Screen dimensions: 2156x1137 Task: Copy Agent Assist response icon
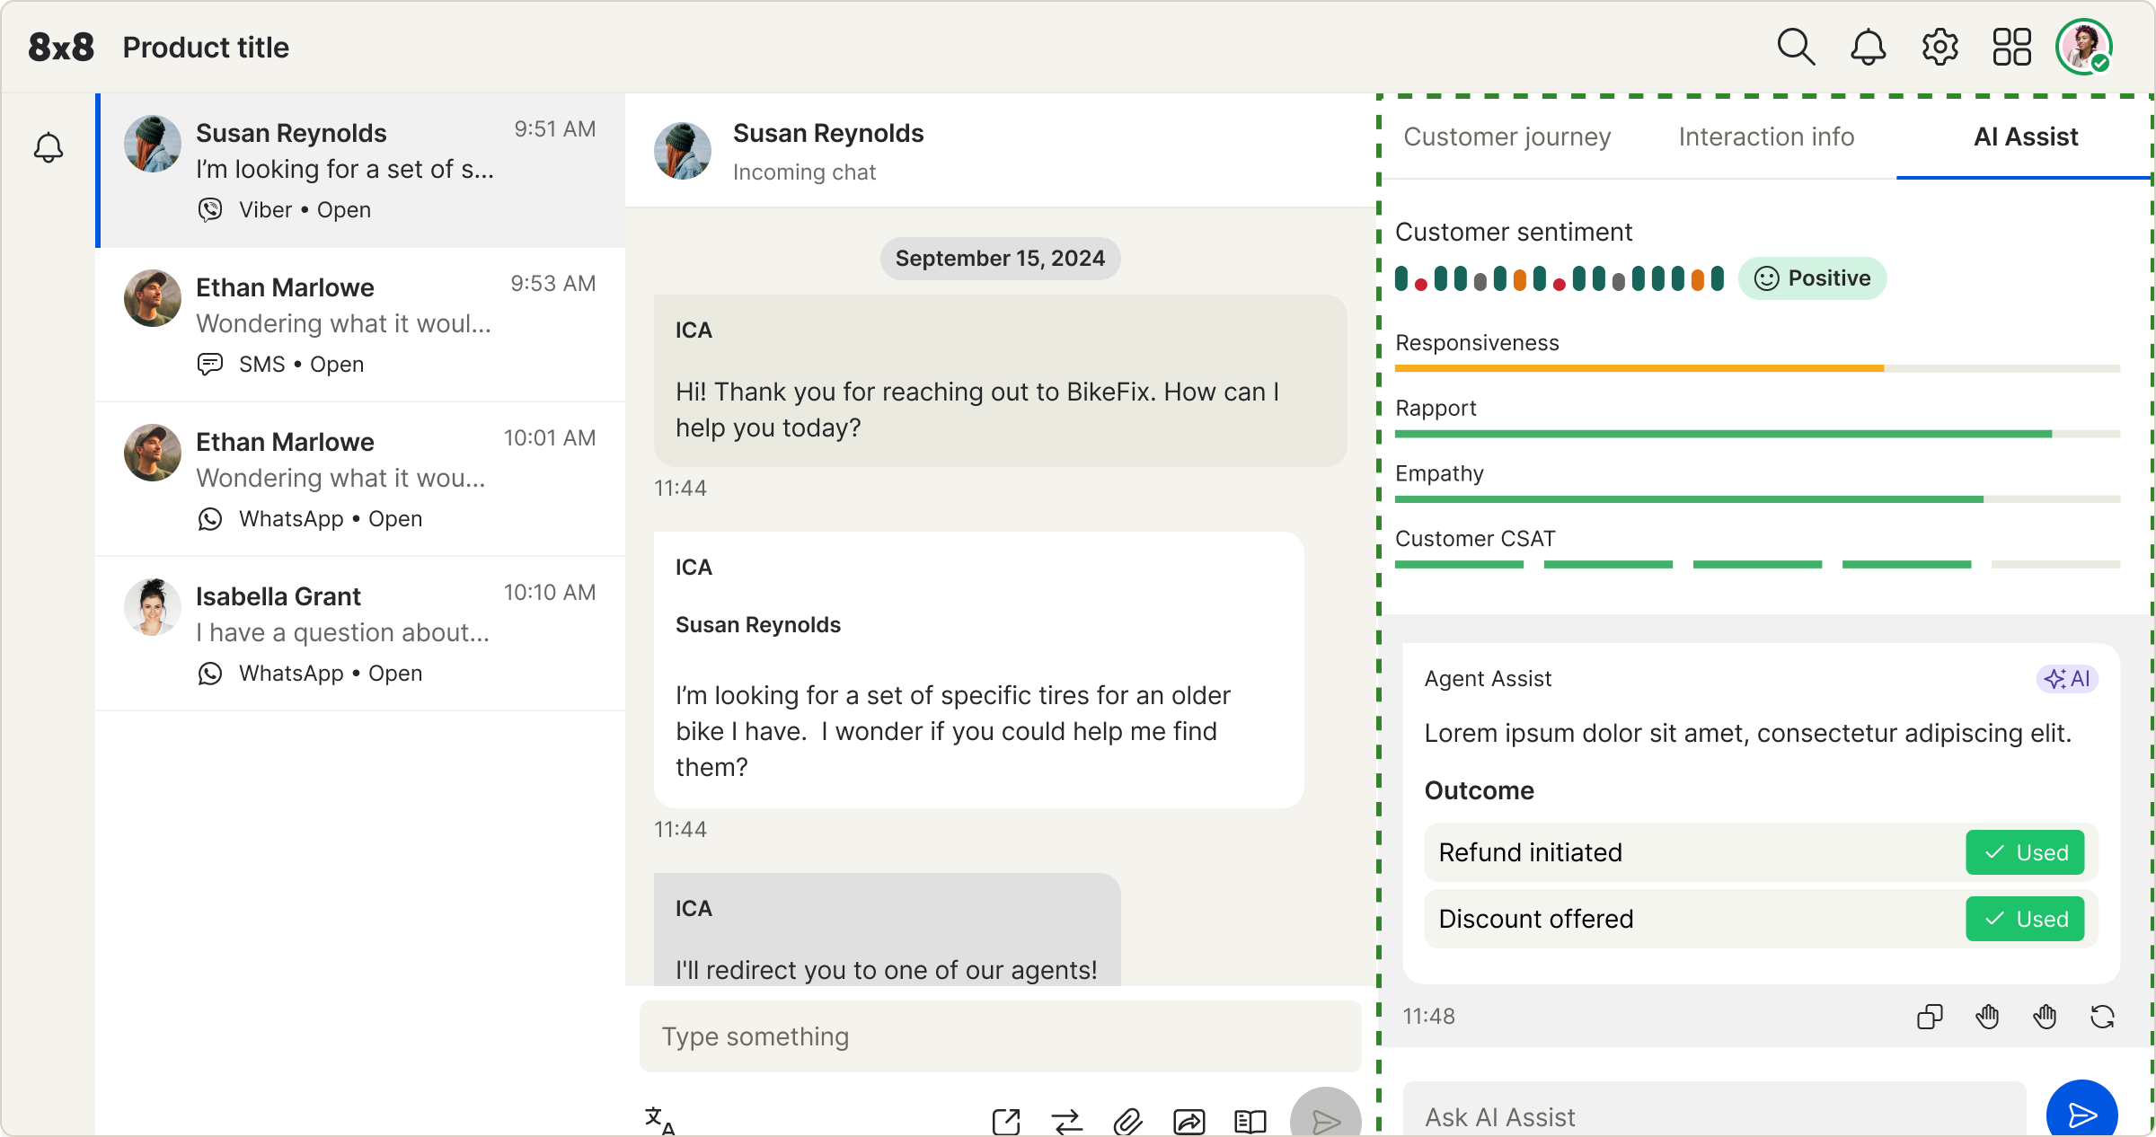pyautogui.click(x=1930, y=1017)
